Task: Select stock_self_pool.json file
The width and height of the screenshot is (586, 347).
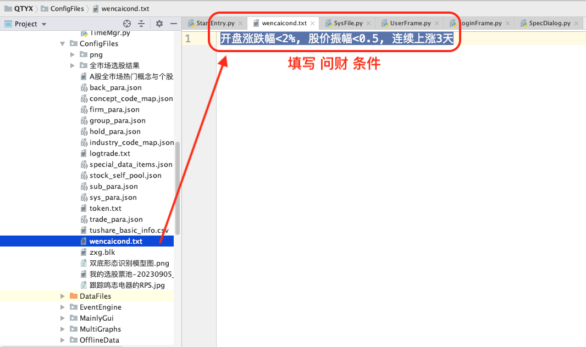Action: point(125,175)
